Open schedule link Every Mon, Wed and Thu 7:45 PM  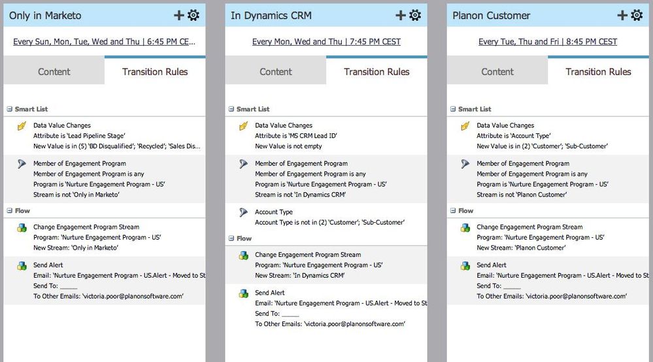pos(327,42)
